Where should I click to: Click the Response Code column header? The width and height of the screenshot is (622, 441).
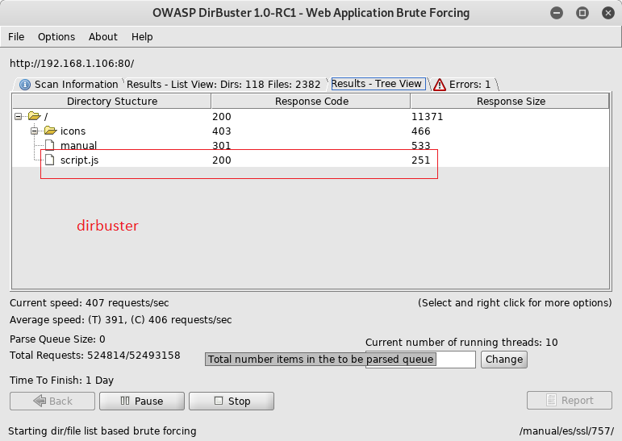[311, 101]
